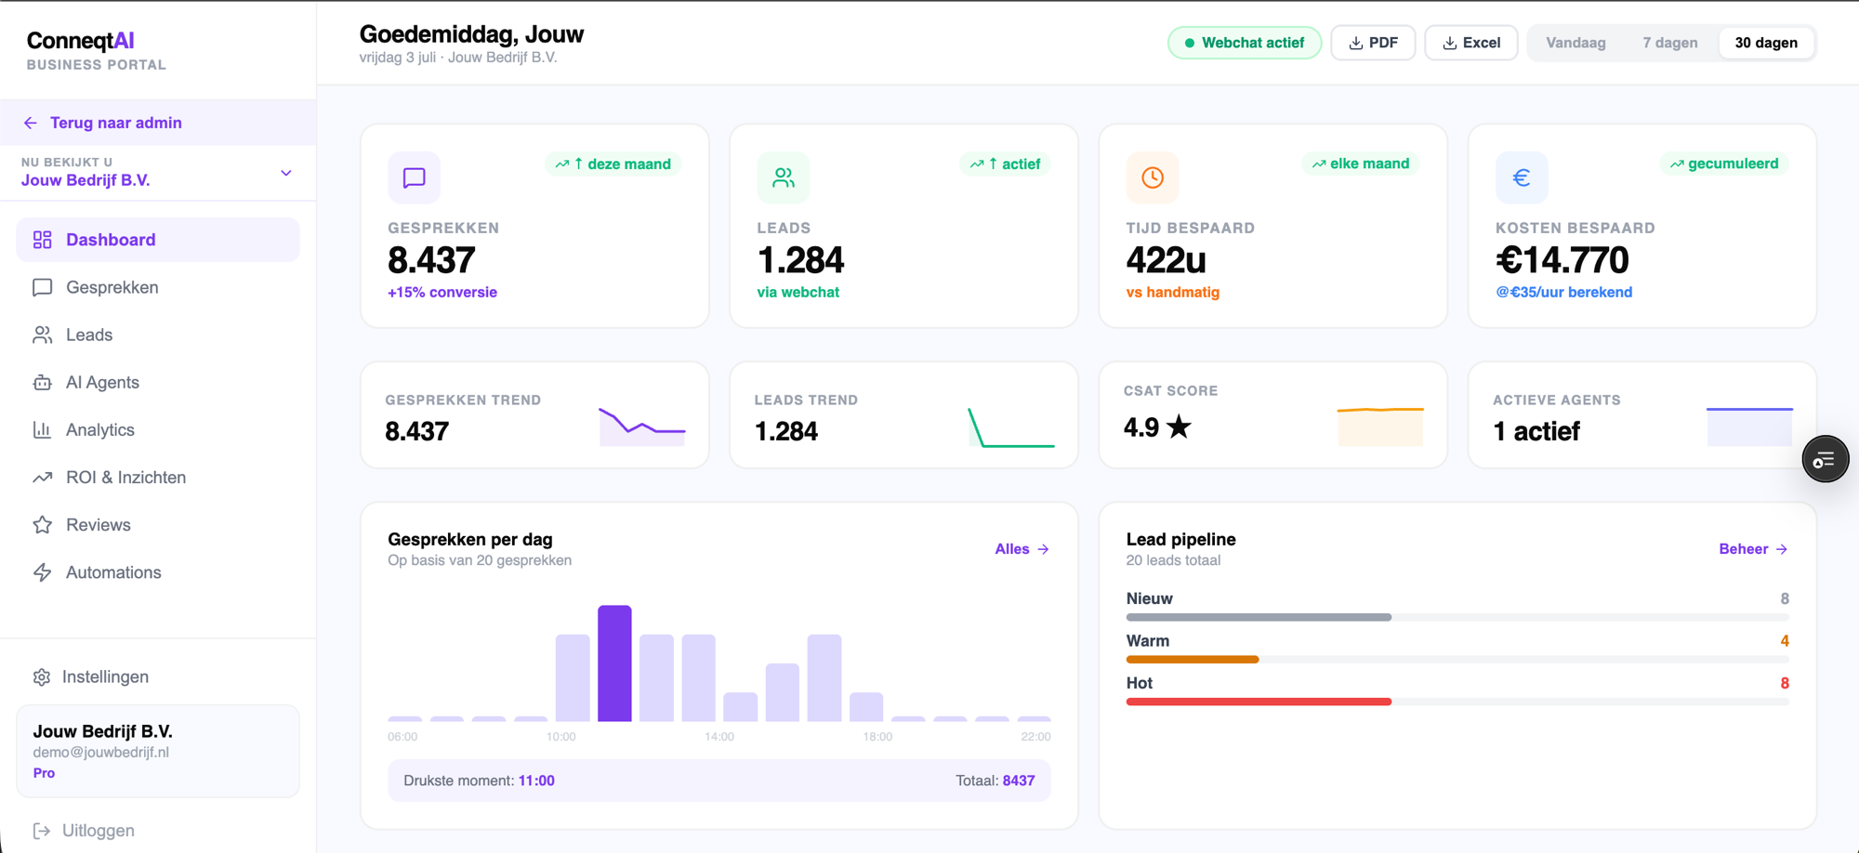Viewport: 1859px width, 853px height.
Task: Click the red Hot pipeline bar
Action: [1259, 702]
